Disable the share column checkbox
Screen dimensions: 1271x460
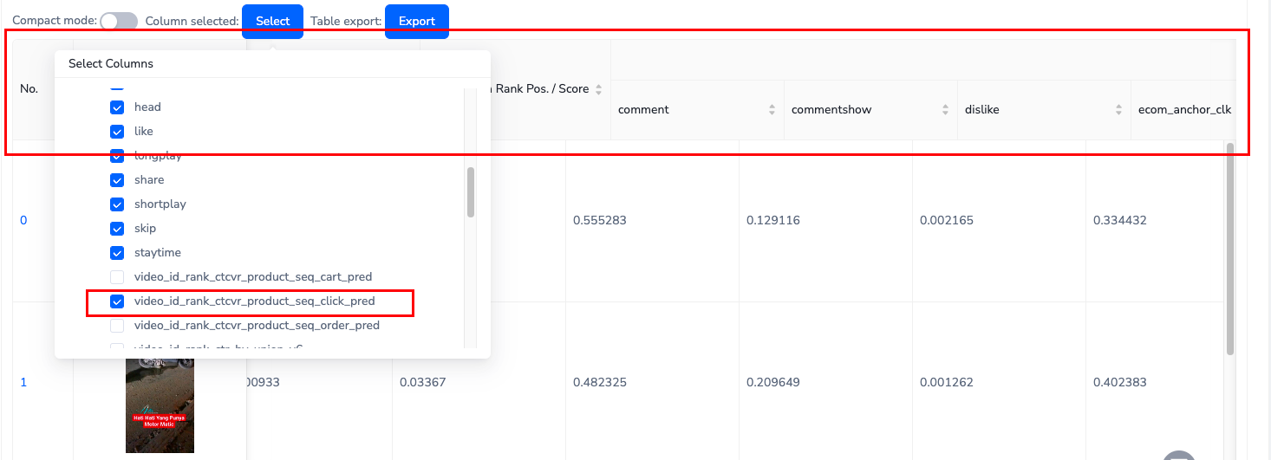(x=117, y=180)
